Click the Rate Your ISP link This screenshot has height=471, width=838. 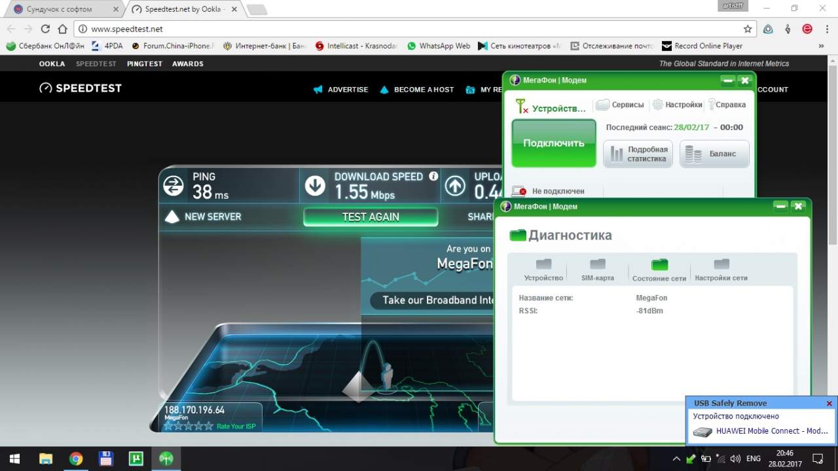(x=236, y=427)
